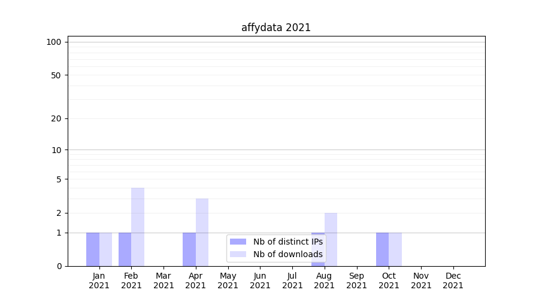Click the y-axis tick label '5'
This screenshot has height=299, width=539.
59,179
